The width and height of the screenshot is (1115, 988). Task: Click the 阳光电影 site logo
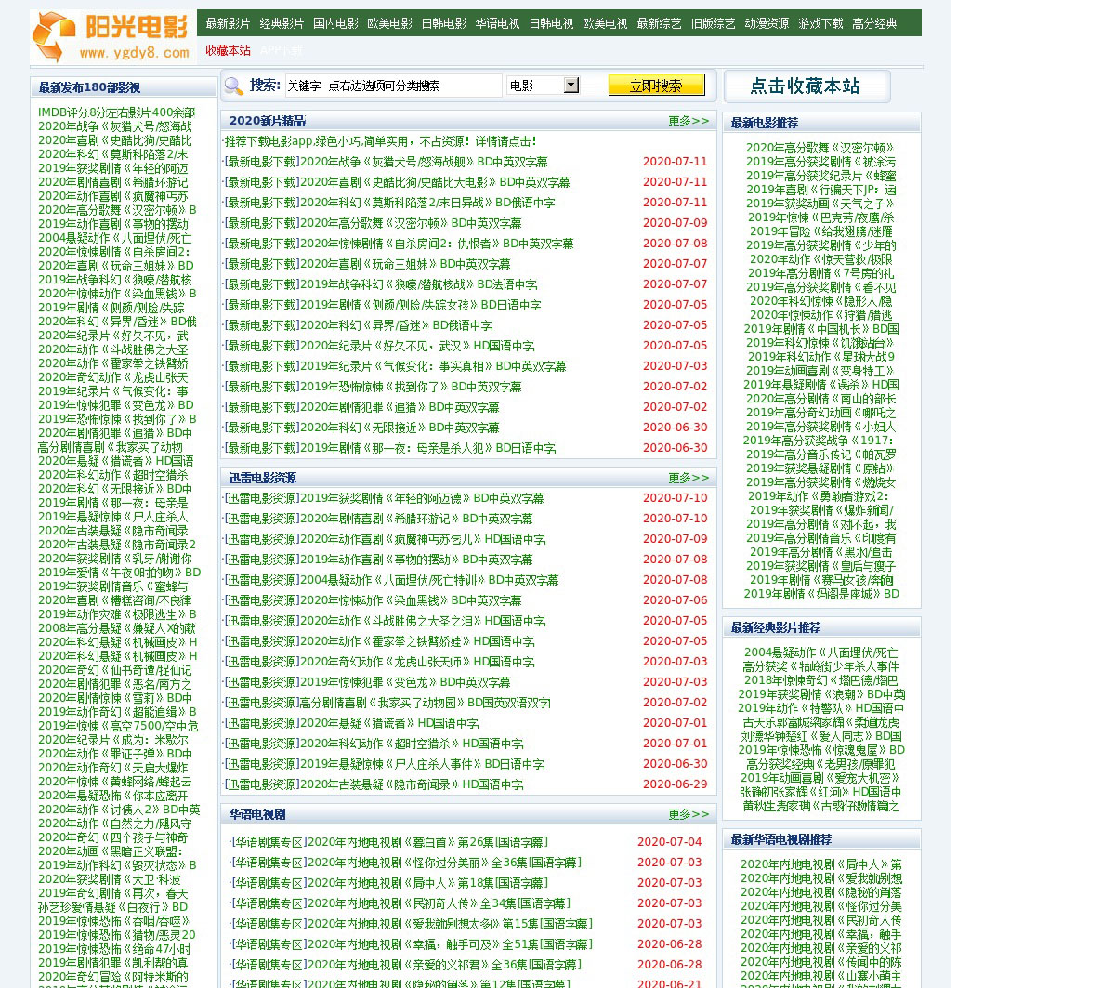click(112, 37)
